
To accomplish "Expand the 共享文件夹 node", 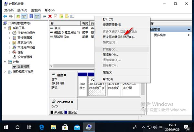I will pos(10,43).
